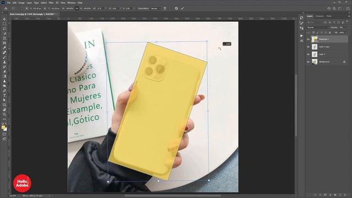Change the screen mode
The image size is (352, 198).
pos(4,139)
